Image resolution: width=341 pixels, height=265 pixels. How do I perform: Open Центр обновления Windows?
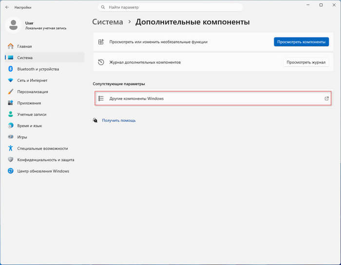[45, 171]
